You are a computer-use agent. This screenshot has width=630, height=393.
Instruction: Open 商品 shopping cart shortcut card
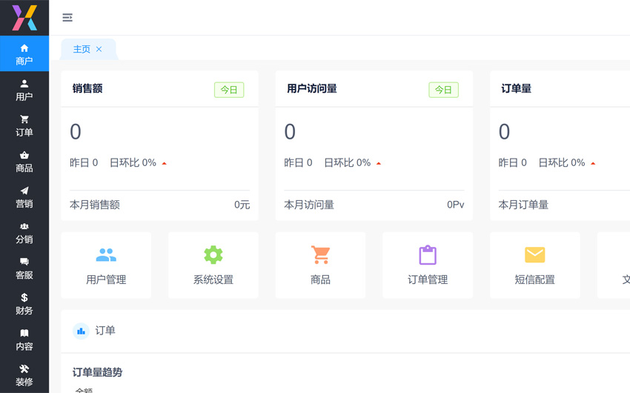[x=321, y=265]
